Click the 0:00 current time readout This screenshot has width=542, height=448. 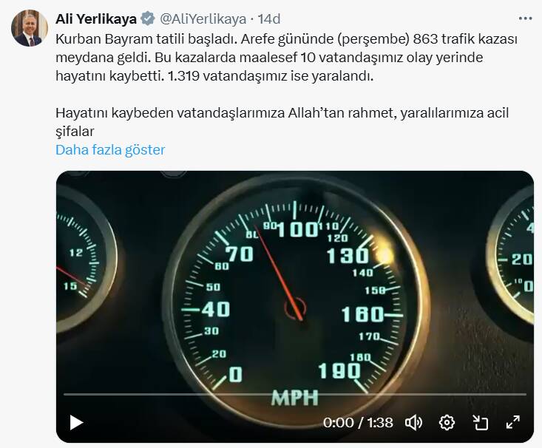coord(339,422)
